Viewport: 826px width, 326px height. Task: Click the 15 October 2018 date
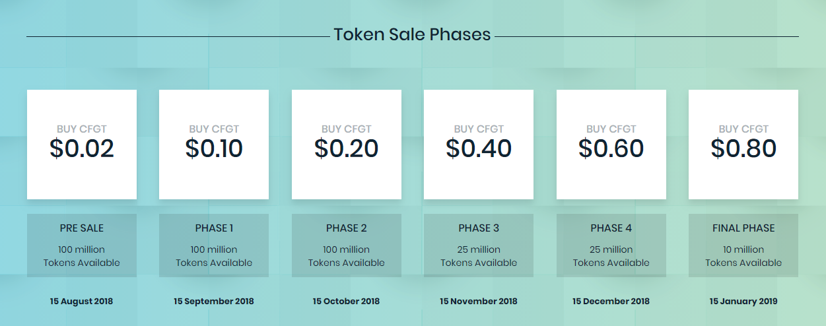347,302
